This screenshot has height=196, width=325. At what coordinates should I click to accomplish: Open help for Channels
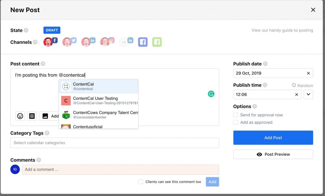[x=35, y=42]
